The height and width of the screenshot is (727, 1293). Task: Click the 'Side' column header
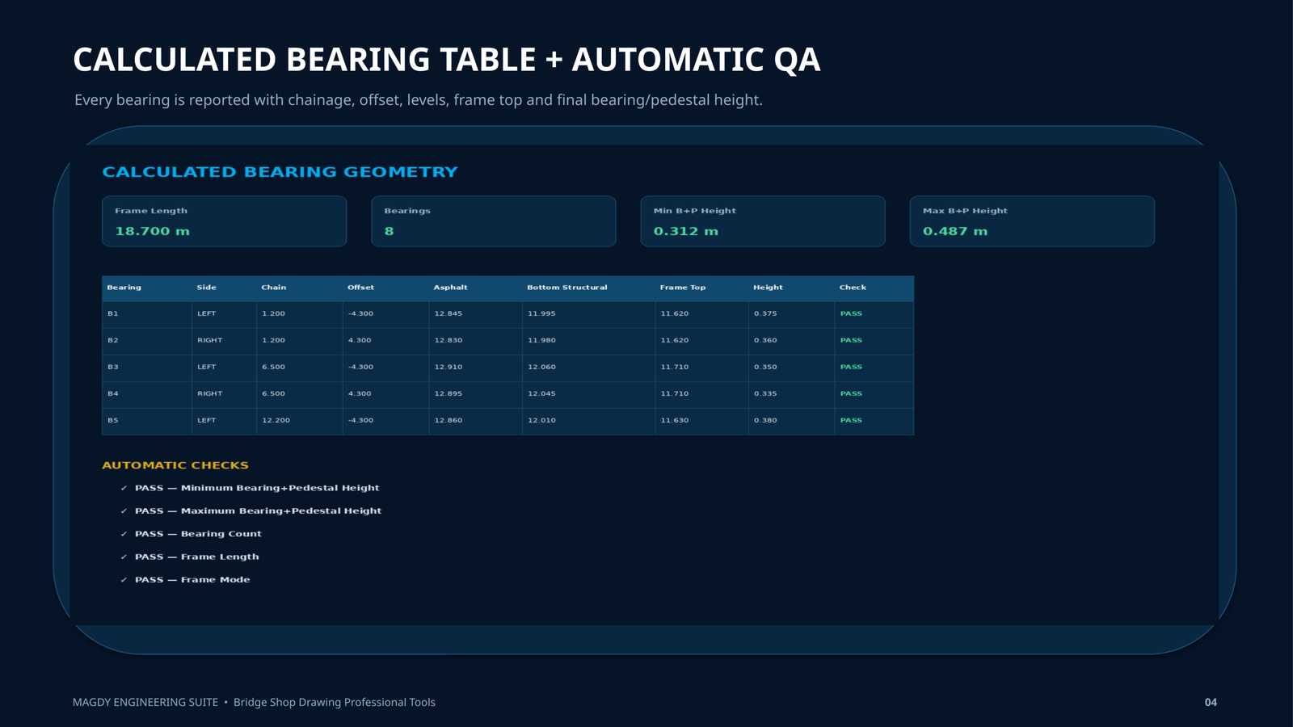click(206, 288)
